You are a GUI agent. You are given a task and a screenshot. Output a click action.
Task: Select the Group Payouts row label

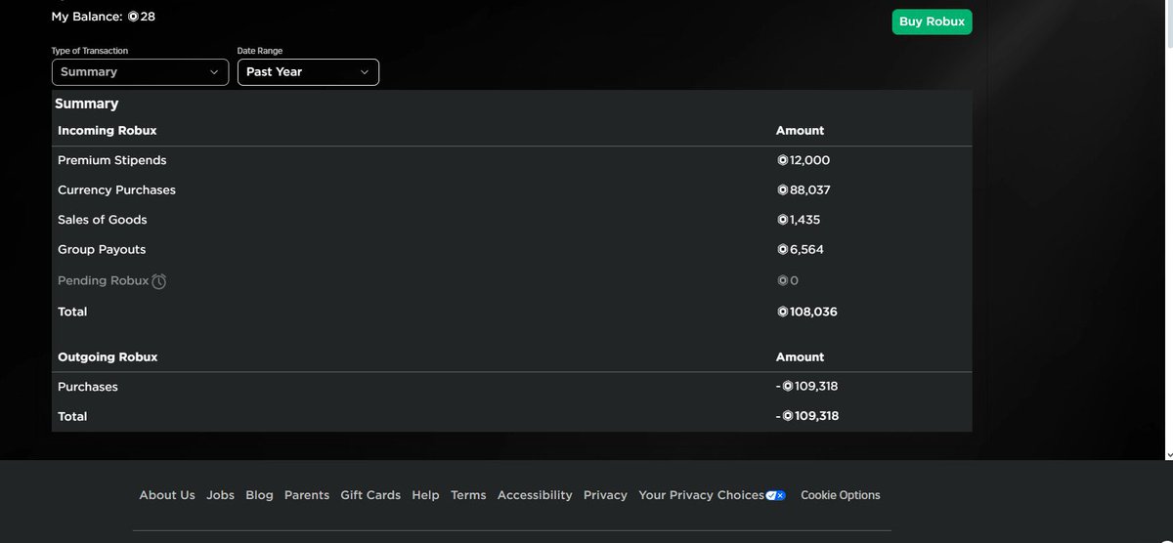(102, 250)
